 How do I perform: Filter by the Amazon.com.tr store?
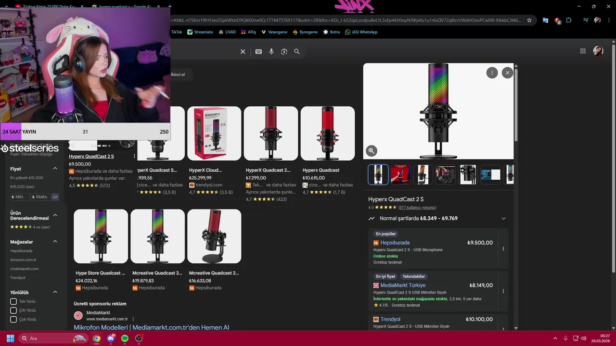pos(23,259)
